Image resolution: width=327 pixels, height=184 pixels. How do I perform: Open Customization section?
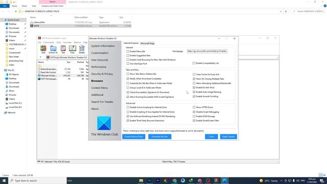pyautogui.click(x=100, y=53)
